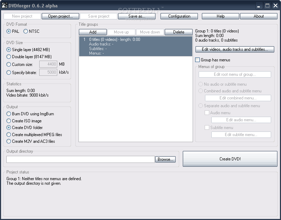
Task: Open the About dialog
Action: 259,16
